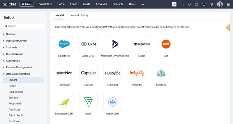Expand Users and Control section

pyautogui.click(x=15, y=41)
